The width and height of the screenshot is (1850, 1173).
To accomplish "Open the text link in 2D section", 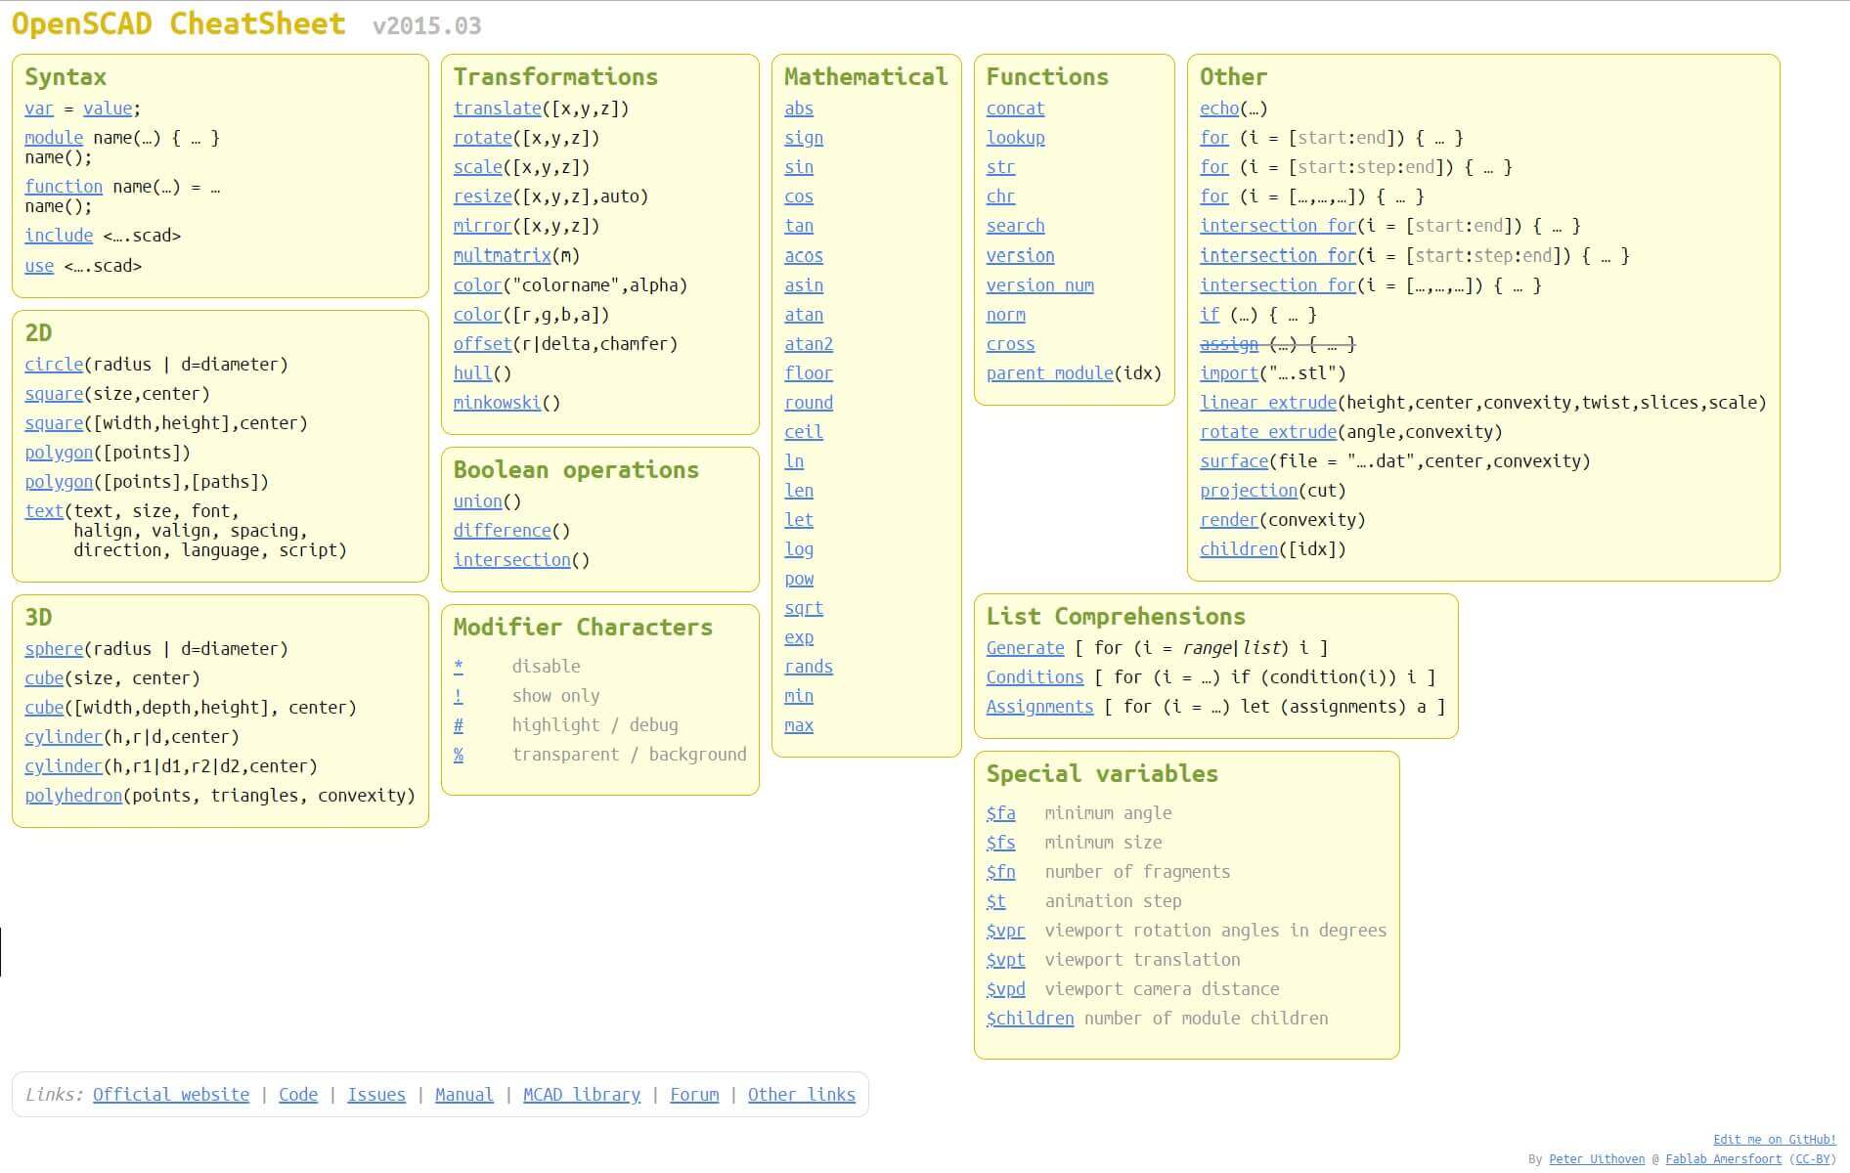I will (44, 511).
